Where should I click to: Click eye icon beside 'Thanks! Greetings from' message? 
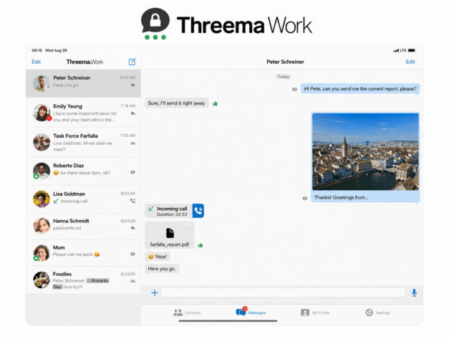click(x=305, y=198)
